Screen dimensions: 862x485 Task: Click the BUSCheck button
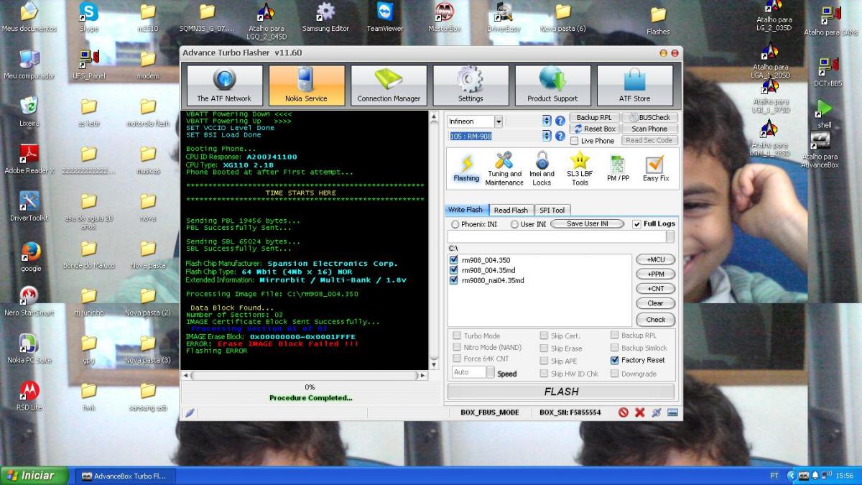[649, 118]
